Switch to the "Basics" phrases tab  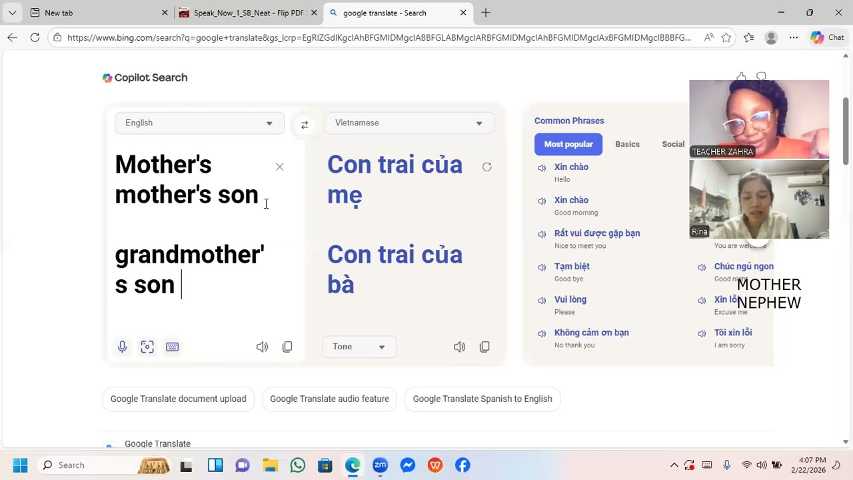coord(627,144)
